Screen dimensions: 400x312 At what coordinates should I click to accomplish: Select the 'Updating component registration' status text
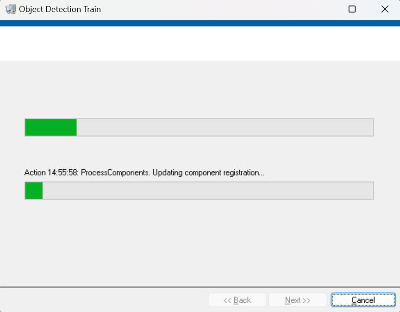point(208,173)
